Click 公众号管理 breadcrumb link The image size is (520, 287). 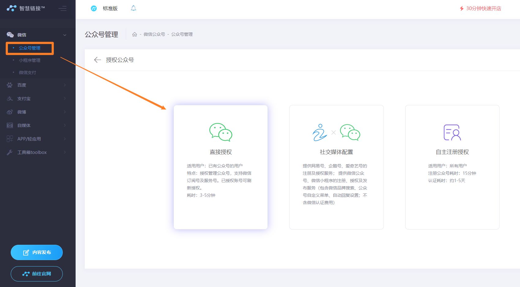pos(182,34)
